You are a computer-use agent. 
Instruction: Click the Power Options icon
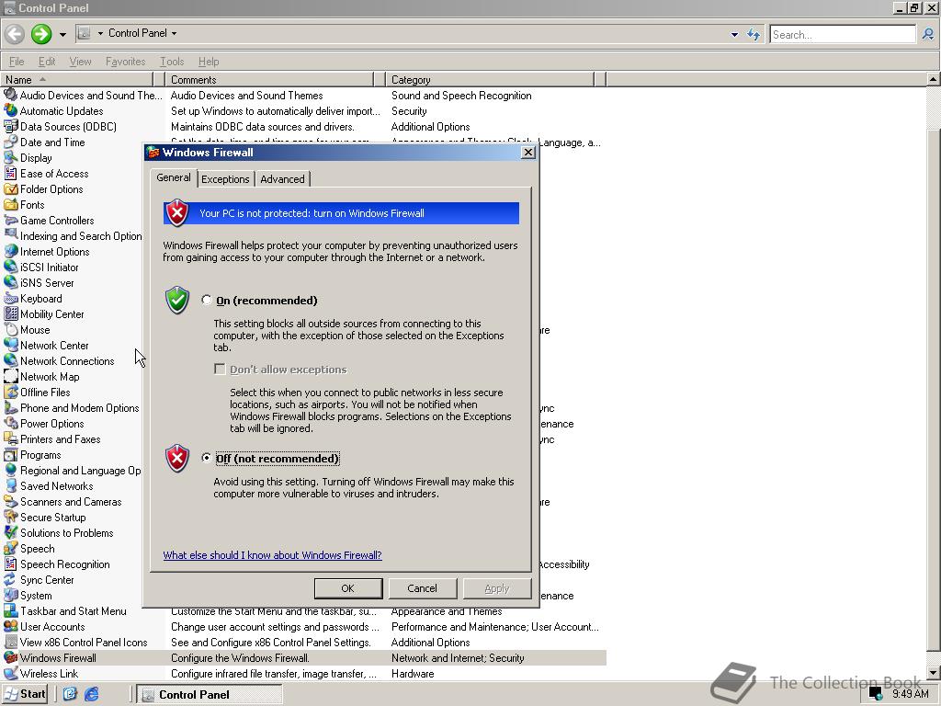click(10, 423)
